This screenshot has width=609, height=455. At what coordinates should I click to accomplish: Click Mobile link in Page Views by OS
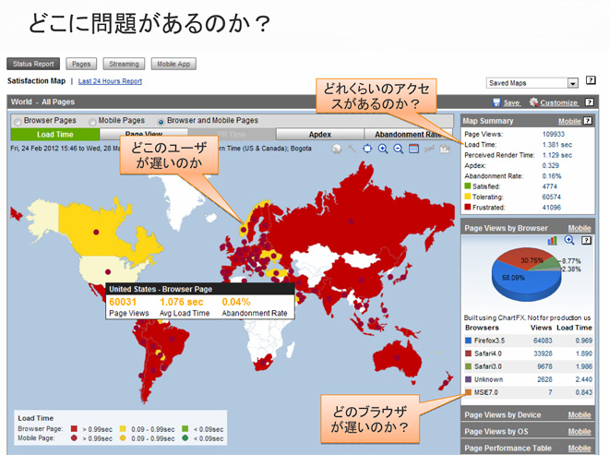(579, 432)
